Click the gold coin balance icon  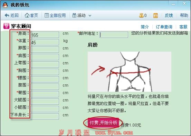(x=141, y=15)
